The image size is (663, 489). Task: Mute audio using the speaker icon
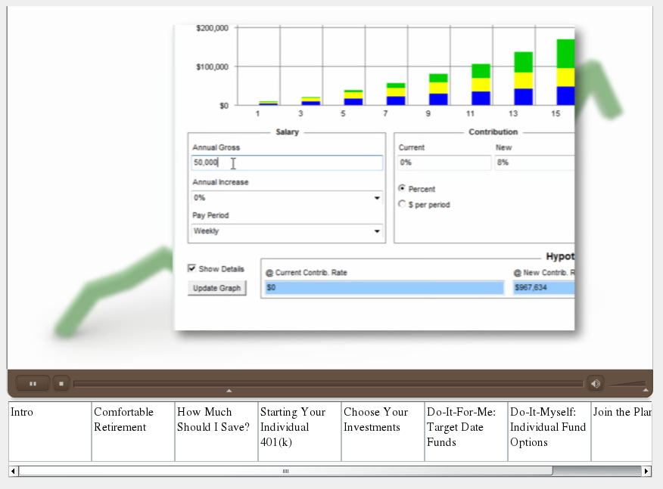[x=595, y=384]
